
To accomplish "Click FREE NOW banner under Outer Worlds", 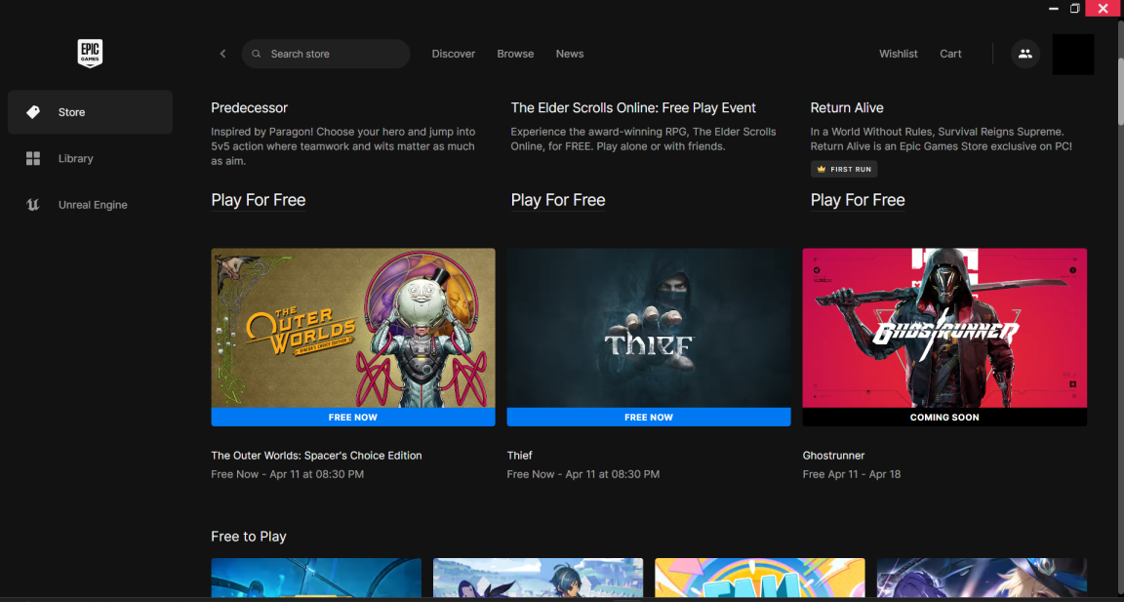I will [353, 417].
